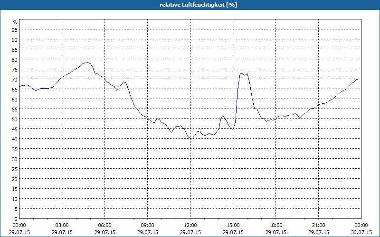Screen dimensions: 380x237
Task: Click the sharp humidity spike after 15:00
Action: pyautogui.click(x=242, y=73)
